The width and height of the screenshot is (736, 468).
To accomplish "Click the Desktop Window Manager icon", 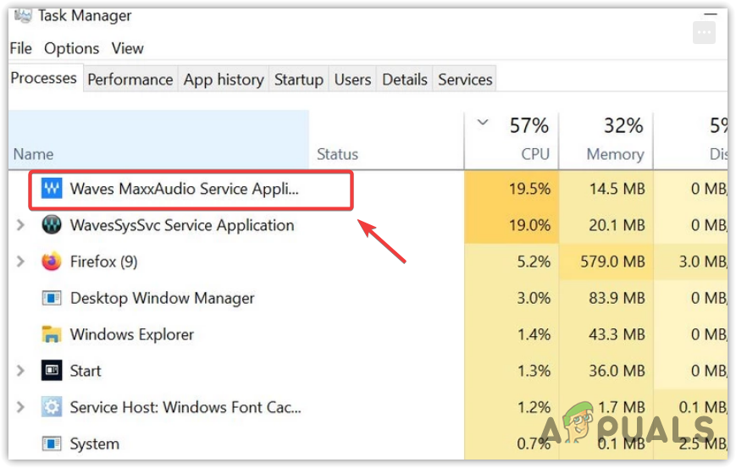I will pos(53,298).
